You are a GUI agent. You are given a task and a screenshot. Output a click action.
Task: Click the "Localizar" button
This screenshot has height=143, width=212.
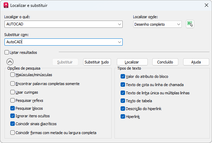(132, 62)
